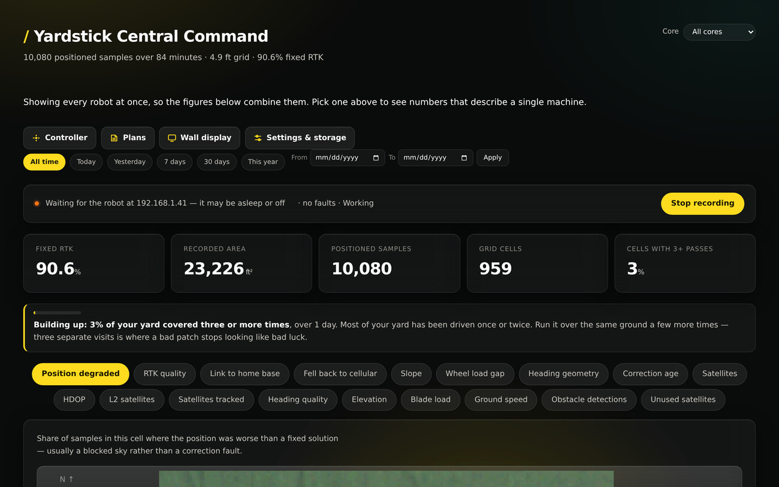
Task: Click the Grid cells 959 card
Action: click(x=538, y=263)
